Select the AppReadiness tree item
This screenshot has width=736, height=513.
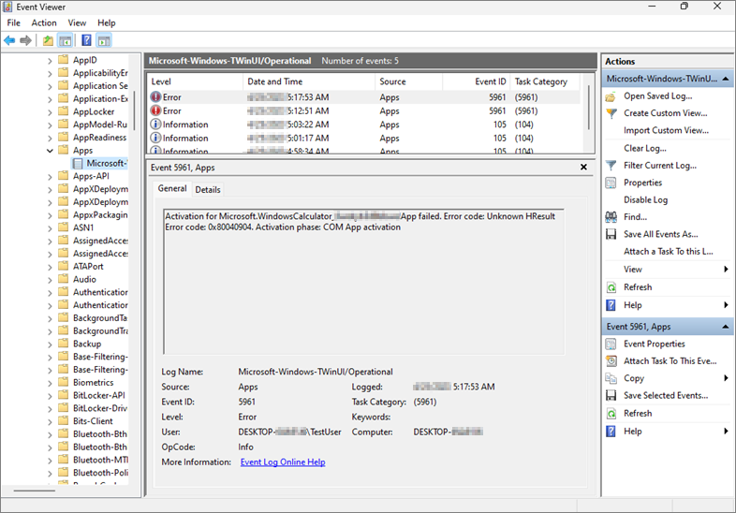pyautogui.click(x=99, y=138)
